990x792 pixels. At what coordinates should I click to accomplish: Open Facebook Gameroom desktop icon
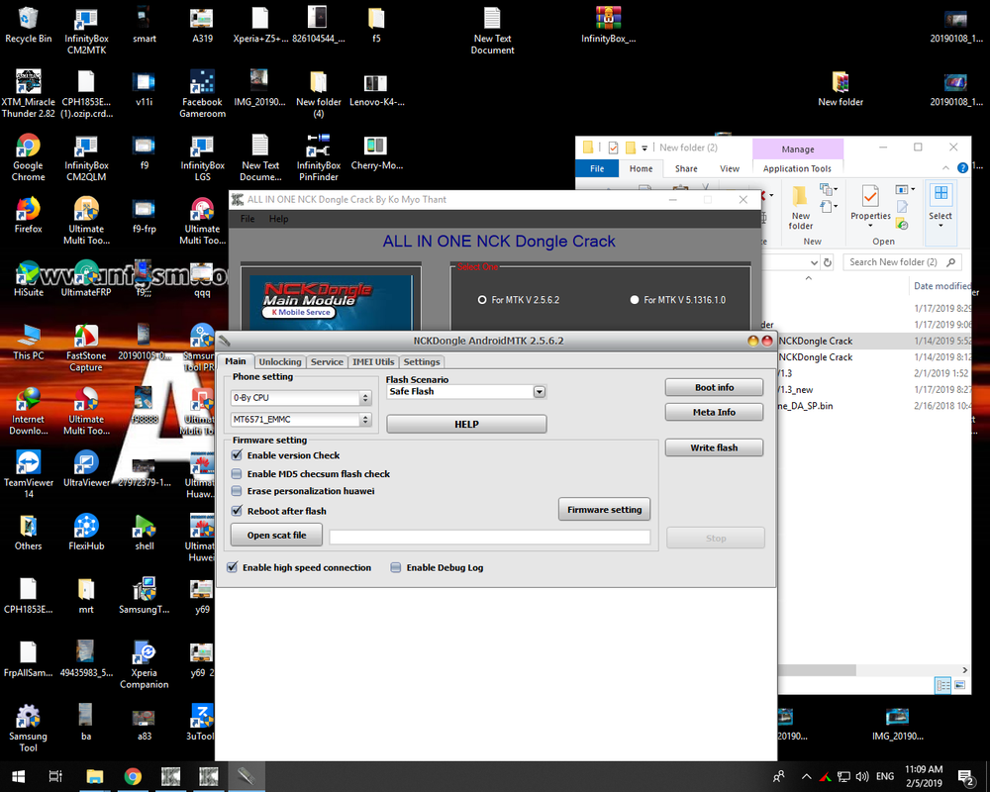[x=202, y=93]
